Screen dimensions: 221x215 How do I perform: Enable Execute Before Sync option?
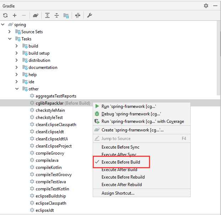coord(142,147)
